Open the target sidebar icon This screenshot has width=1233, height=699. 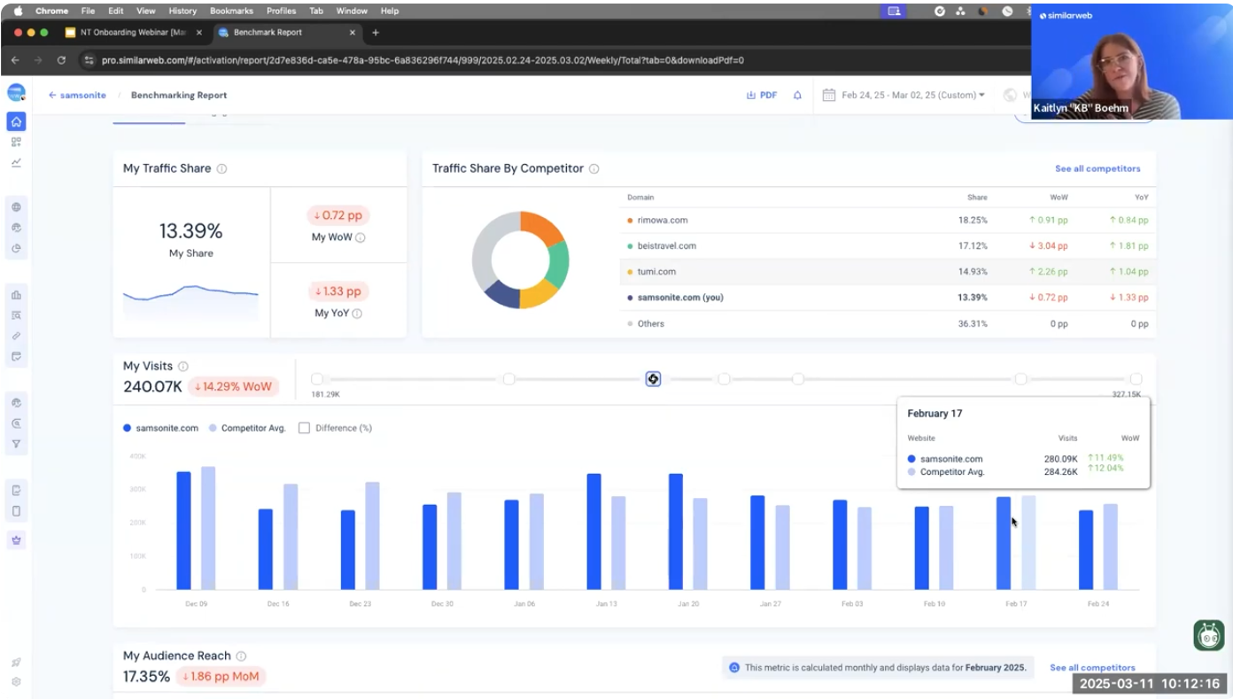tap(16, 423)
